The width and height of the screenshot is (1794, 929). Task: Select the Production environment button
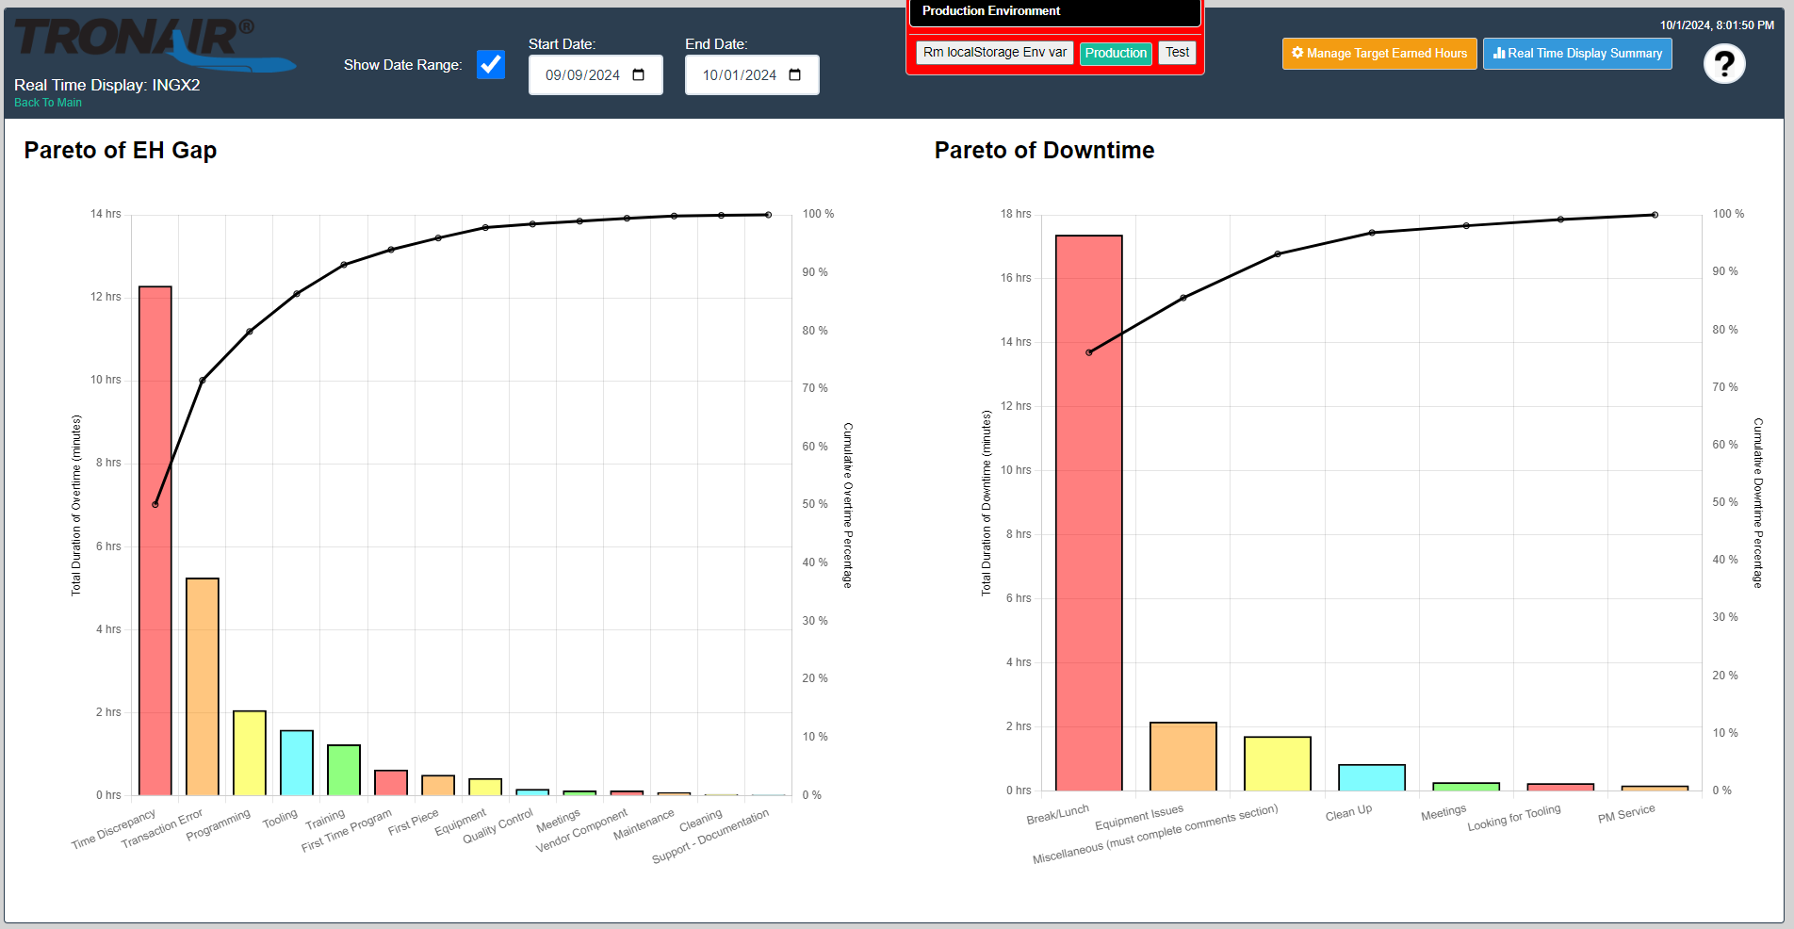click(1116, 53)
